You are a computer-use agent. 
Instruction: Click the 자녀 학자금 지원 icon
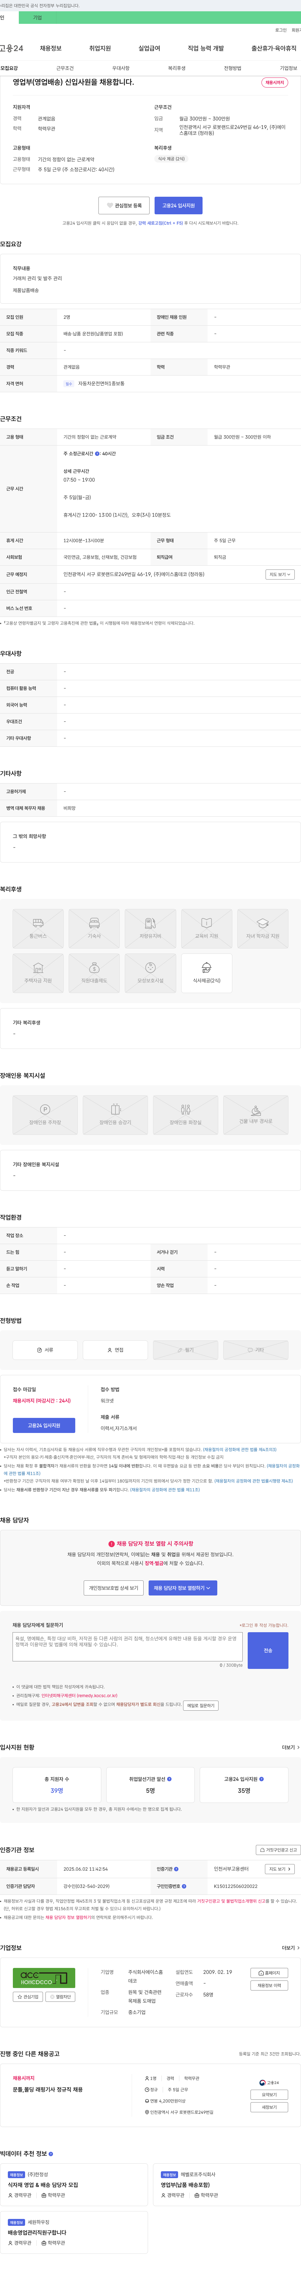coord(263,928)
